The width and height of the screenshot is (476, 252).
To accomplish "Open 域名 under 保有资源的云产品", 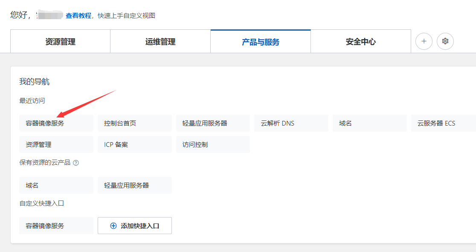I will pos(56,185).
